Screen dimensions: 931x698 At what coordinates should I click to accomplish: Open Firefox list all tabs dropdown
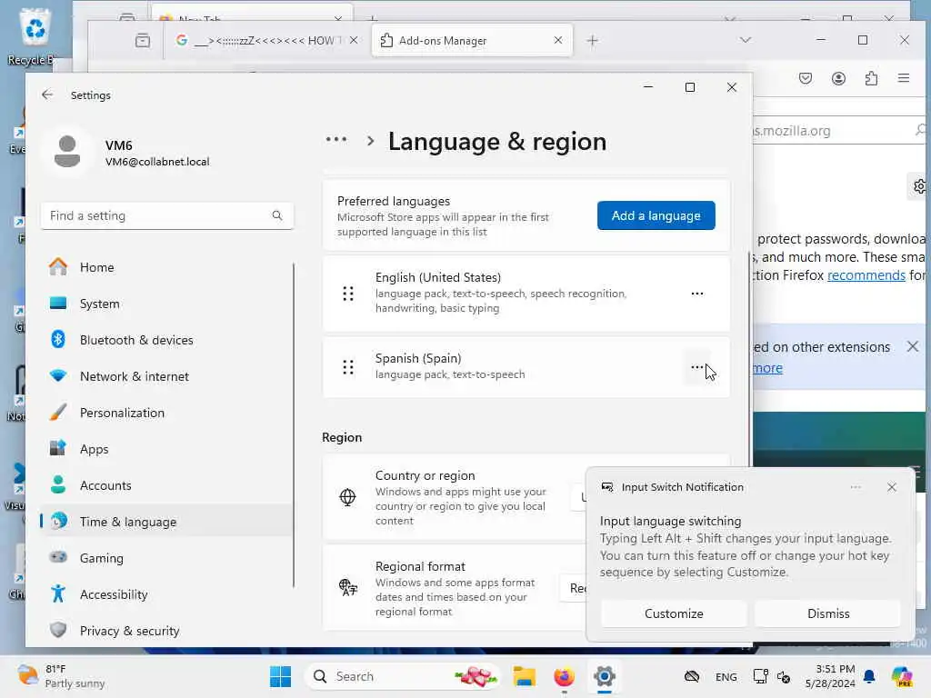(x=746, y=40)
